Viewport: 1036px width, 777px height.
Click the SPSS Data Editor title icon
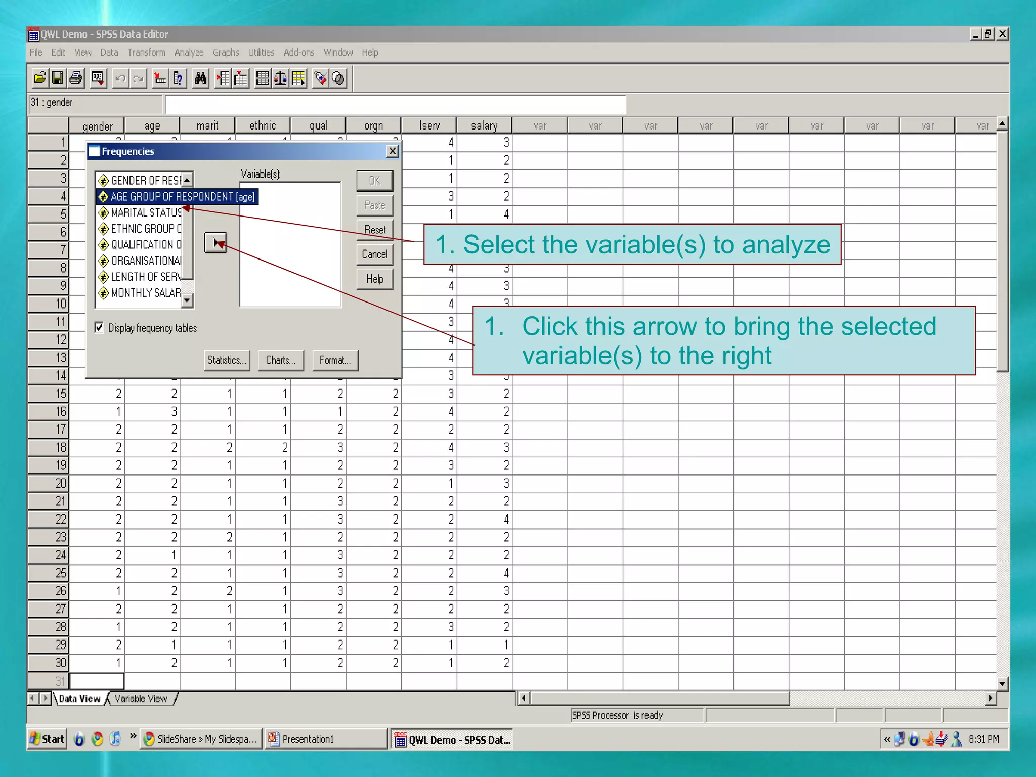(33, 34)
